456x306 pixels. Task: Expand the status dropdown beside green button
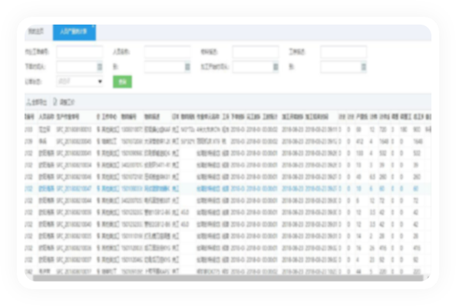pos(79,81)
